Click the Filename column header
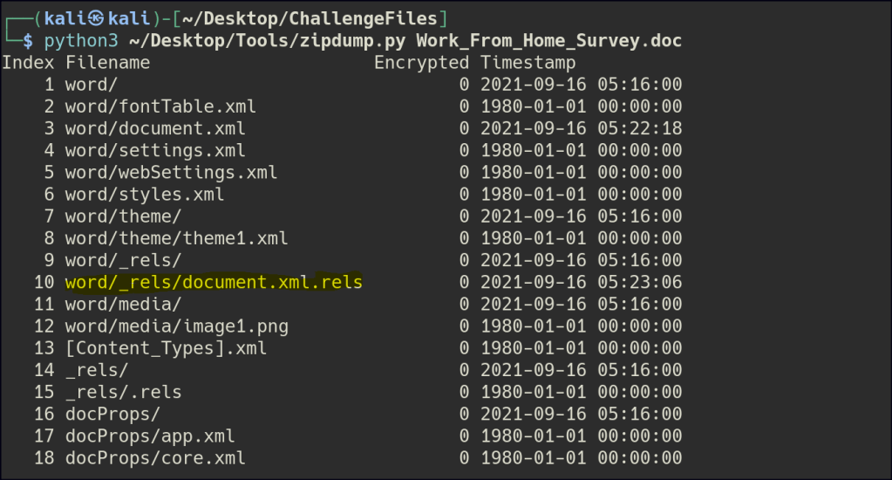This screenshot has height=480, width=892. tap(107, 62)
